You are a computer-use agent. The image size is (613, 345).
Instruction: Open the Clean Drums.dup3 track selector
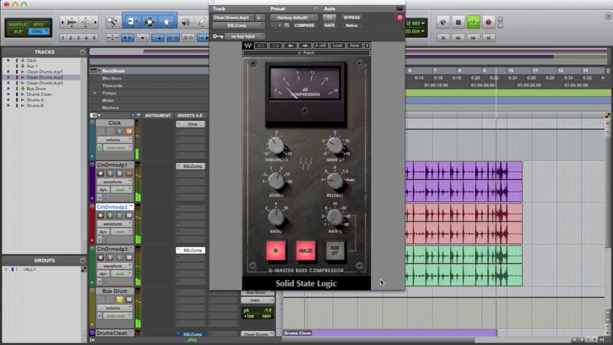click(233, 18)
